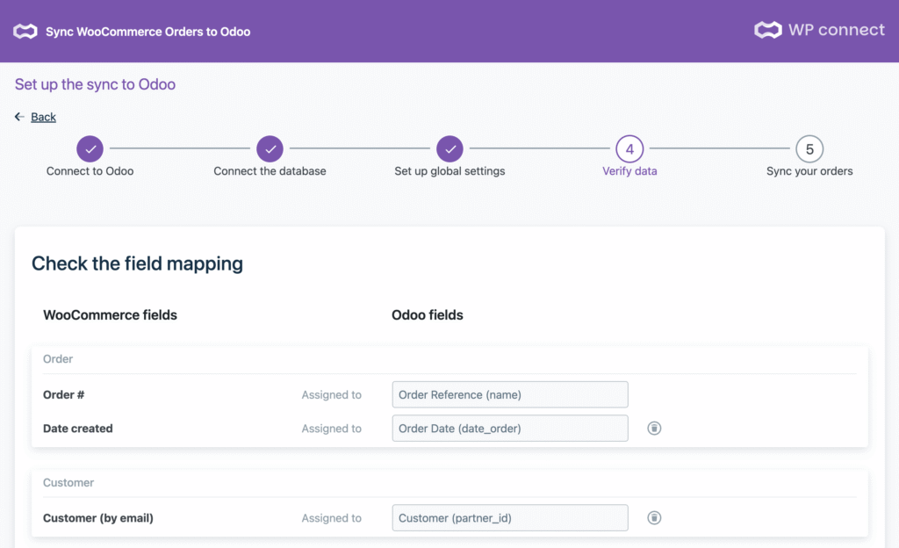Image resolution: width=899 pixels, height=548 pixels.
Task: Click the Set up global settings label
Action: (x=449, y=171)
